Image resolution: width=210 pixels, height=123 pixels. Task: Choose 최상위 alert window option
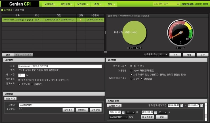pos(131,79)
